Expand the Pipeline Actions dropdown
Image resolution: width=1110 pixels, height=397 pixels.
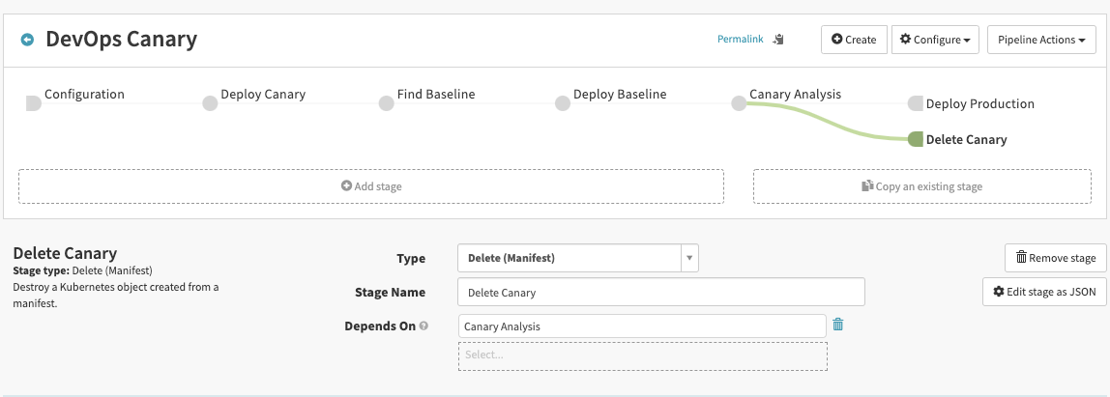point(1040,40)
